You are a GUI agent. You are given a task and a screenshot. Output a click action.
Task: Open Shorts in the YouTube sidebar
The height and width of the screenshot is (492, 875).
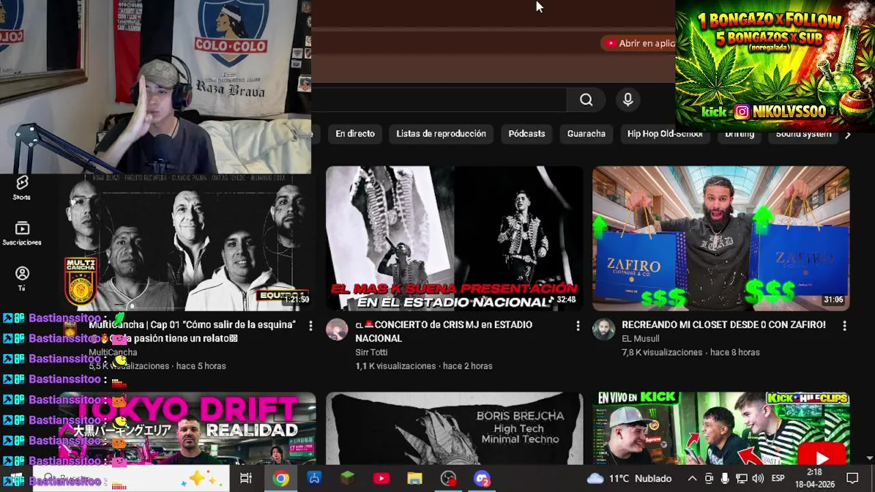22,187
